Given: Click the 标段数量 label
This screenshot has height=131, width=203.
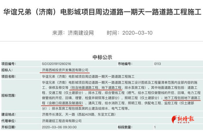Looking at the screenshot, I should point(125,127).
